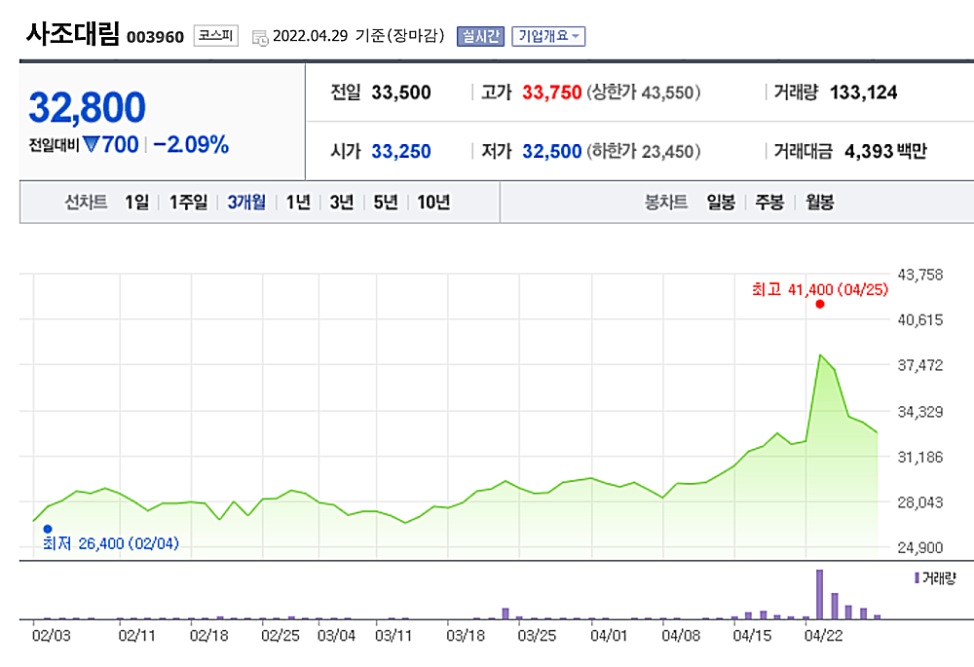Screen dimensions: 974x667
Task: Click the 상한가 43,550 text
Action: pos(644,93)
